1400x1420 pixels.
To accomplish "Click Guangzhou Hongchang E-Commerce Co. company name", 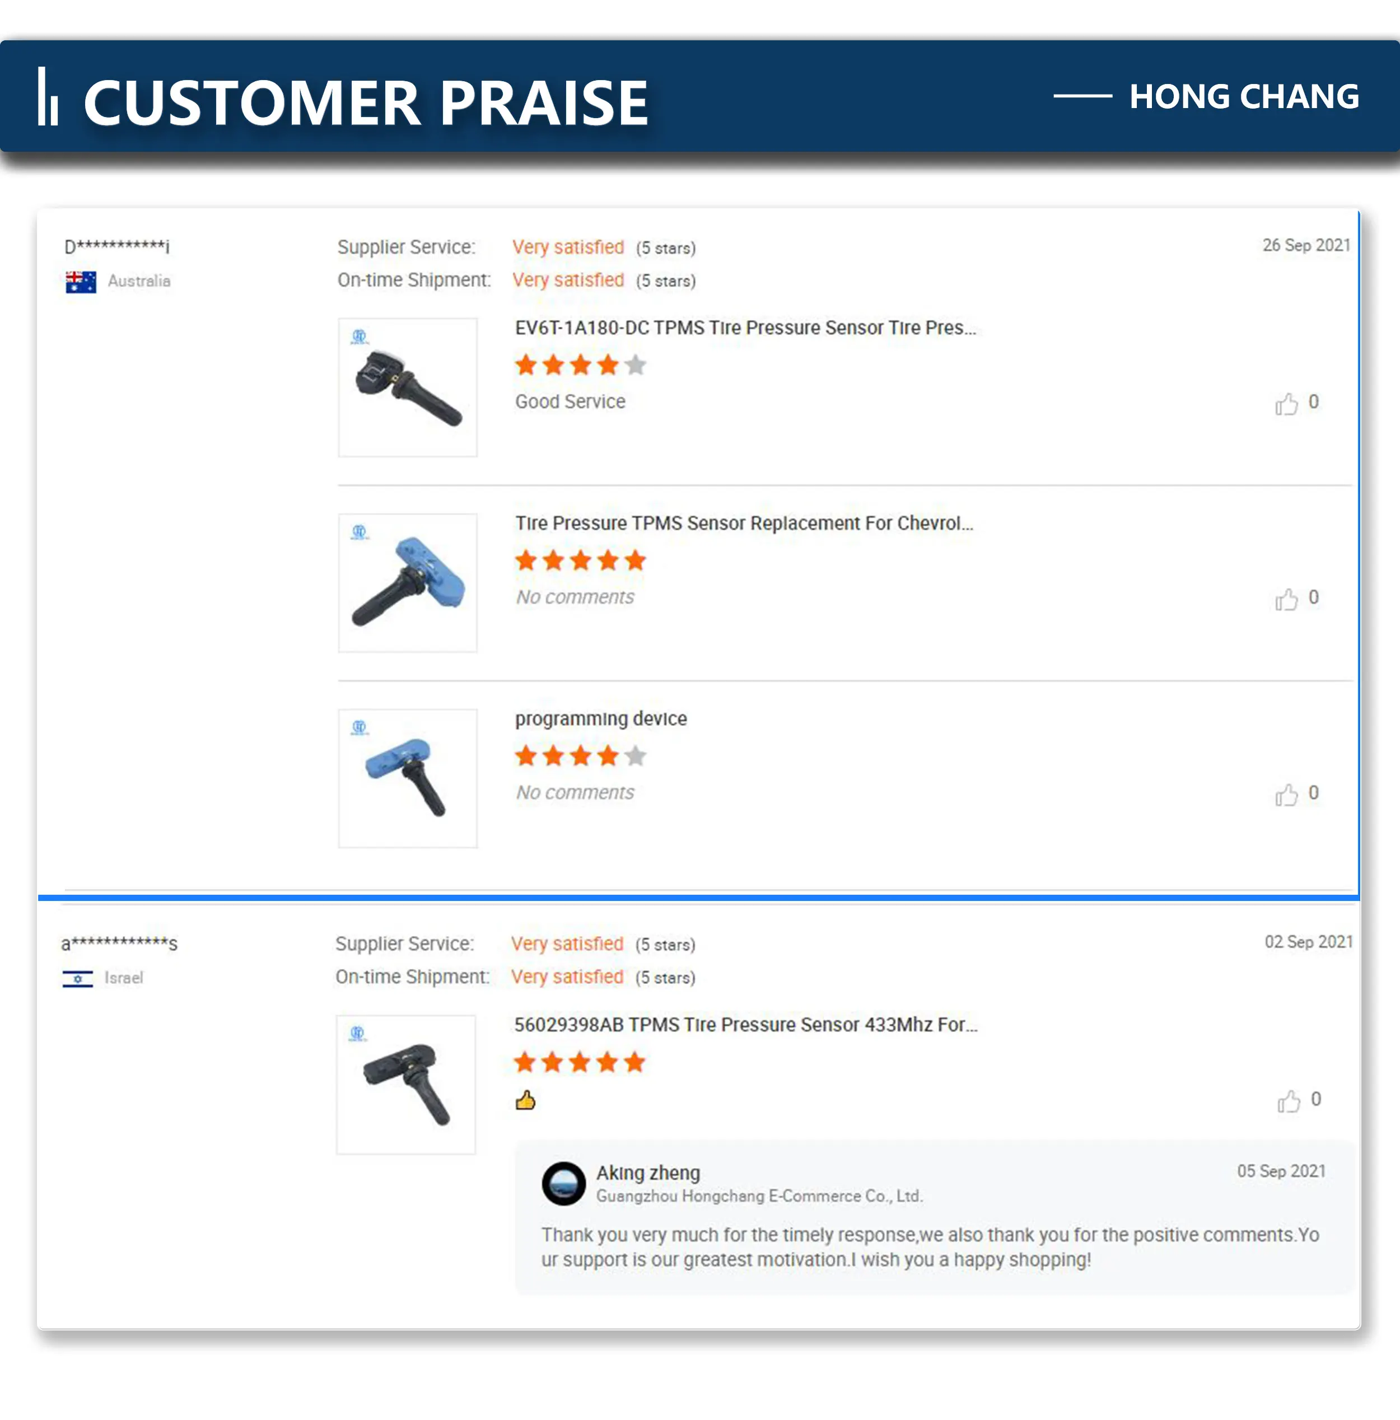I will [758, 1196].
